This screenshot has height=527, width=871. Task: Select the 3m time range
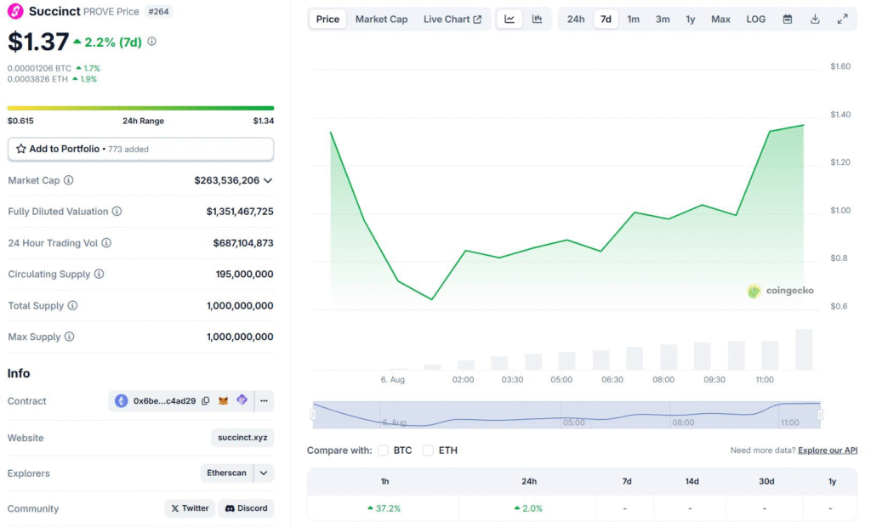coord(662,20)
